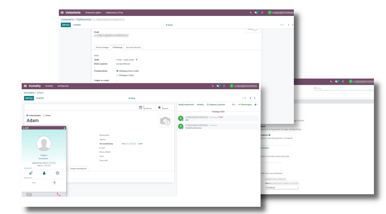Screen dimensions: 386x214
Task: Open activities clock icon in Ustawienia top bar
Action: click(262, 13)
